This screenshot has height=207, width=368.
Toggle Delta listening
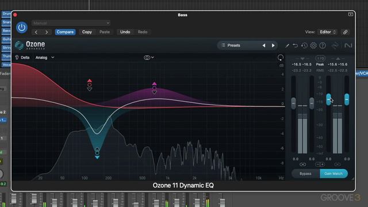tap(22, 57)
